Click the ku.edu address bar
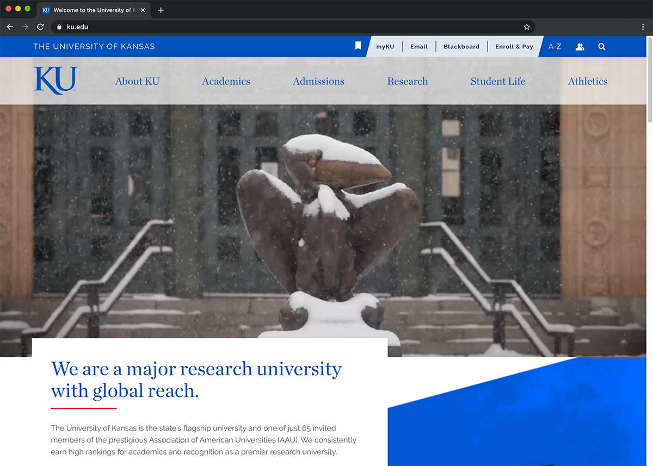The height and width of the screenshot is (466, 653). pyautogui.click(x=293, y=27)
